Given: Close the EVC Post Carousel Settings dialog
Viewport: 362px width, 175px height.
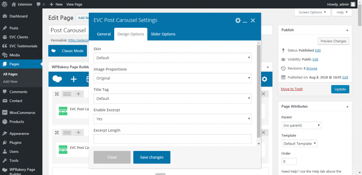Looking at the screenshot, I should [253, 20].
